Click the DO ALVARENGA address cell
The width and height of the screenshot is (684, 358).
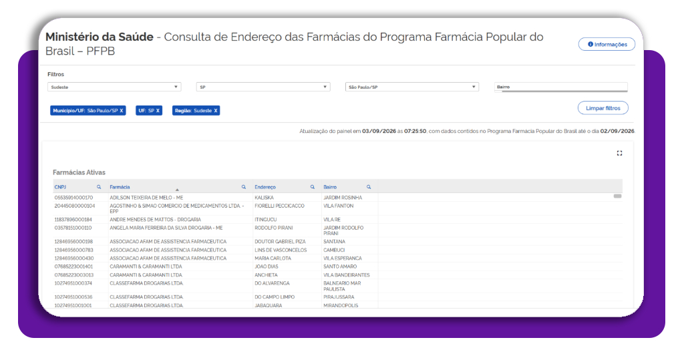273,283
